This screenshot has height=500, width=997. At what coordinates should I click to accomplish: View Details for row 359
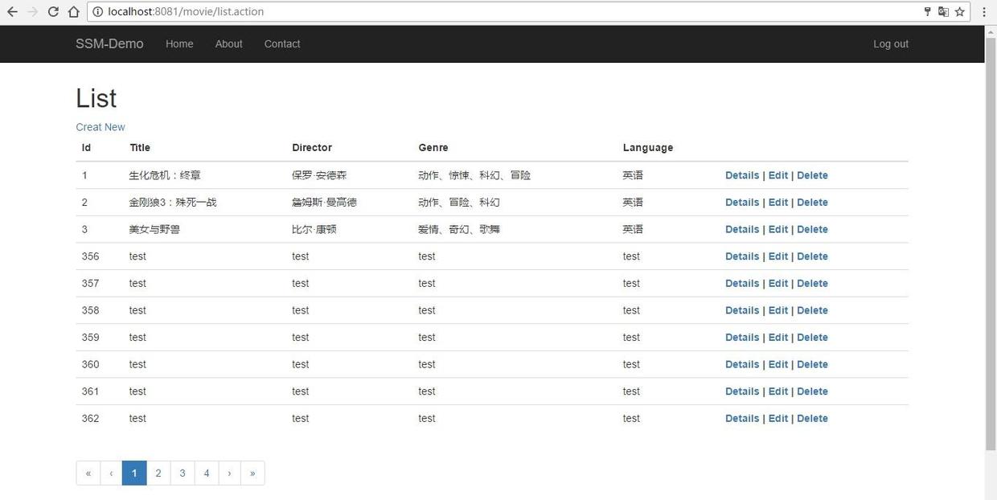coord(742,338)
